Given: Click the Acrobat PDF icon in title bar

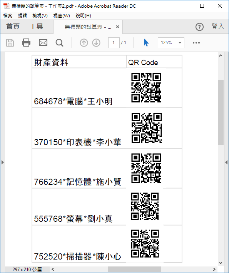Looking at the screenshot, I should click(x=7, y=6).
